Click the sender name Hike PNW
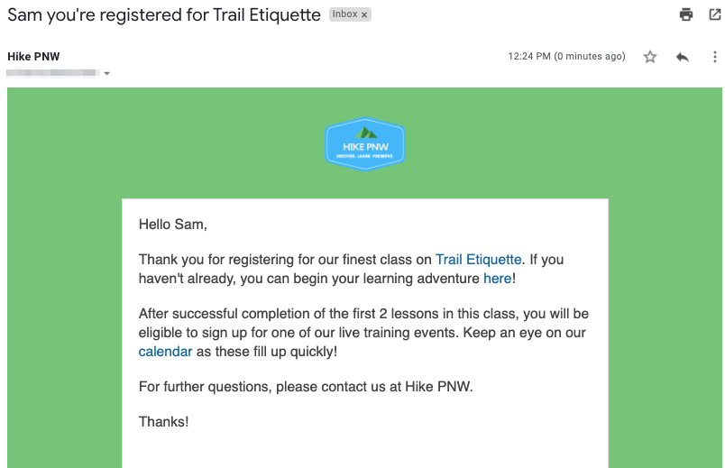Screen dimensions: 725x468 (x=33, y=57)
